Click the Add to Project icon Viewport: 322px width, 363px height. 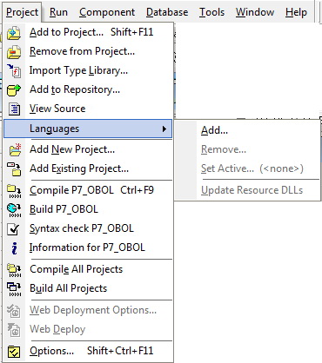coord(14,33)
